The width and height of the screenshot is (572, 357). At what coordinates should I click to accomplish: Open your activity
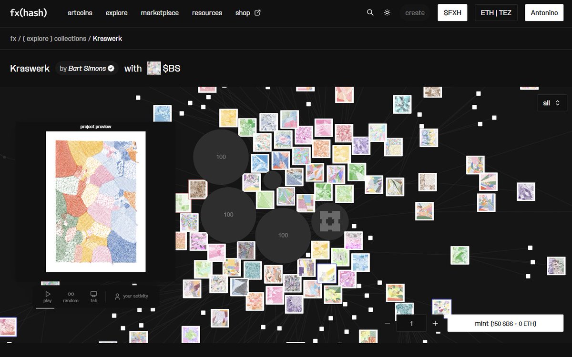tap(131, 296)
